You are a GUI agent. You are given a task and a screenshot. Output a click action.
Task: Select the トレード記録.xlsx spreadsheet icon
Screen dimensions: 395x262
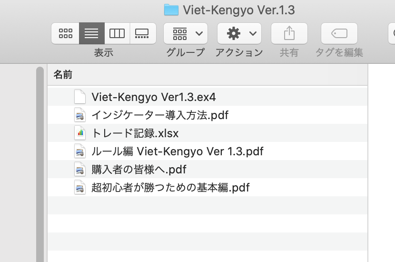point(80,133)
